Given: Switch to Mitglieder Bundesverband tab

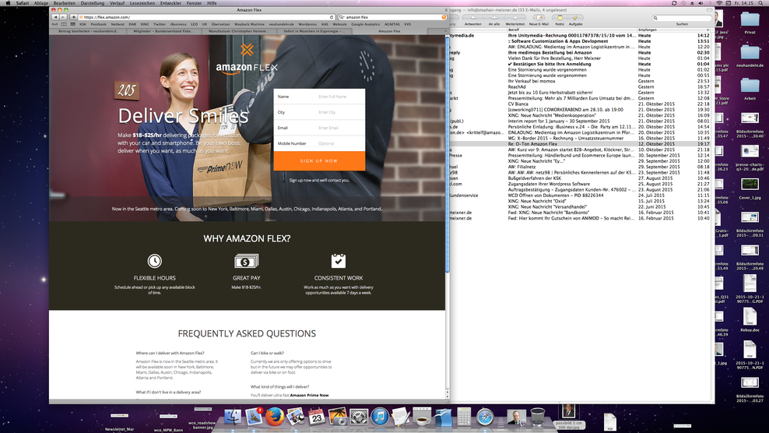Looking at the screenshot, I should click(163, 31).
